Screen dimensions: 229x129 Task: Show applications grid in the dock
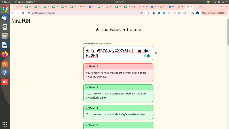[x=4, y=124]
